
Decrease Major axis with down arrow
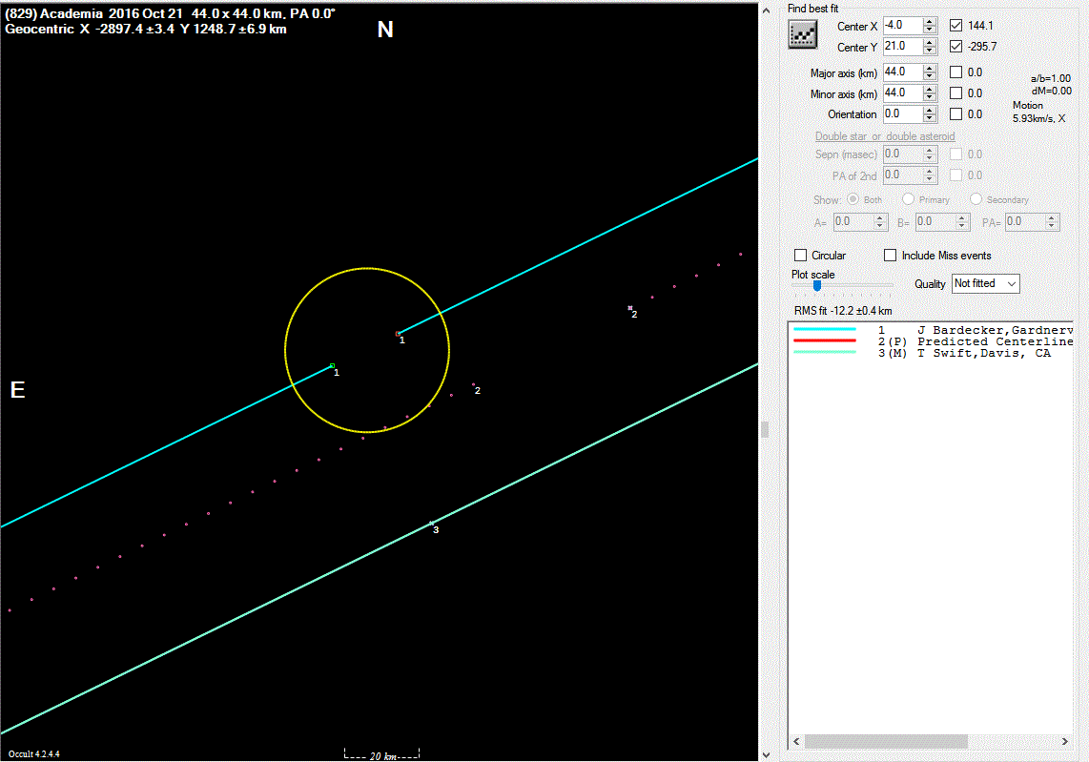929,76
